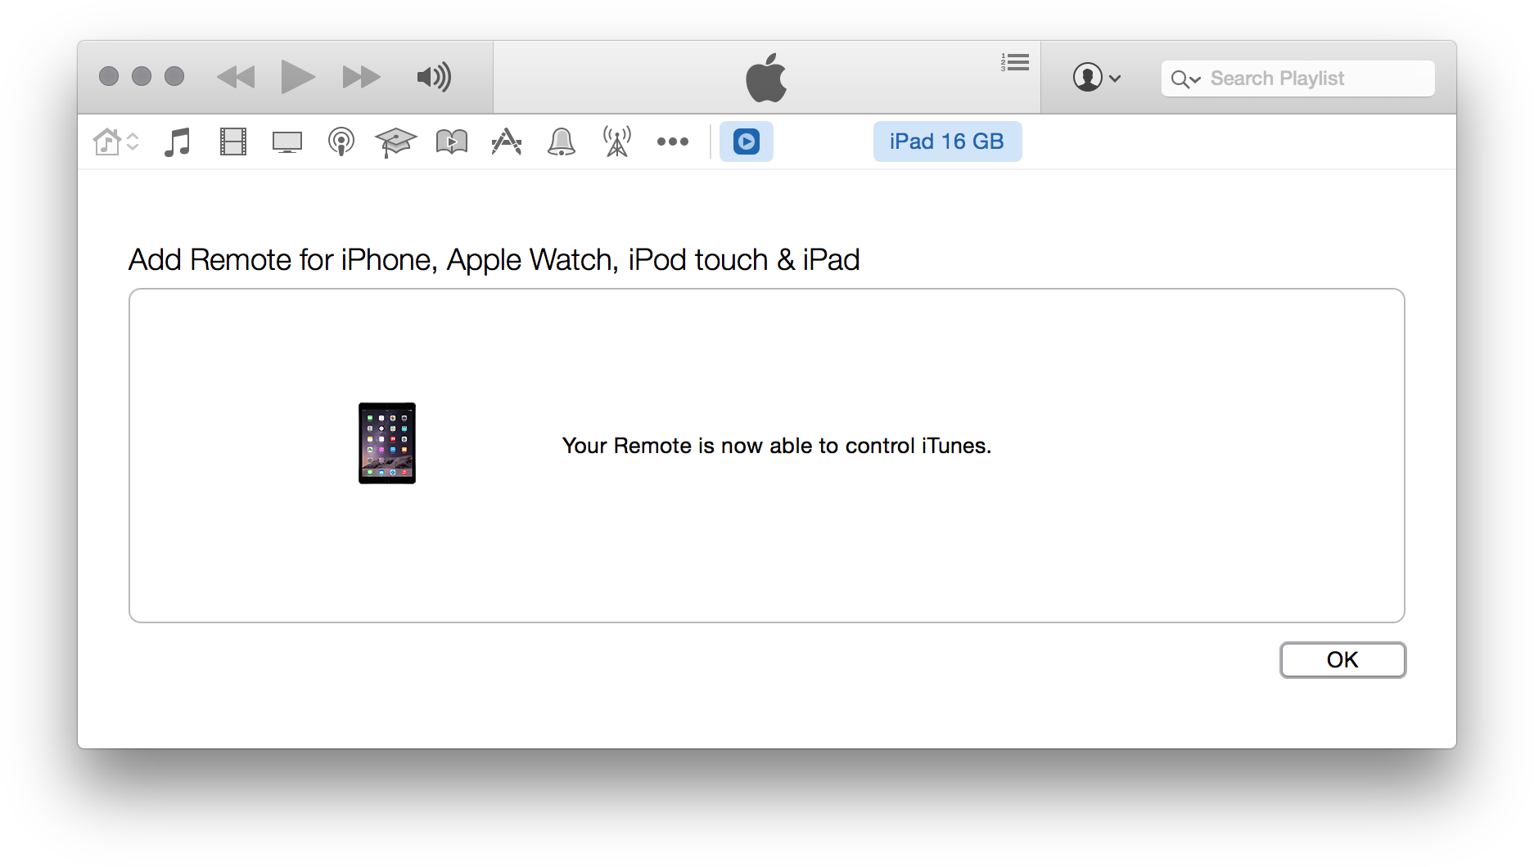Screen dimensions: 1534x867
Task: Click the iPad device thumbnail
Action: (x=387, y=443)
